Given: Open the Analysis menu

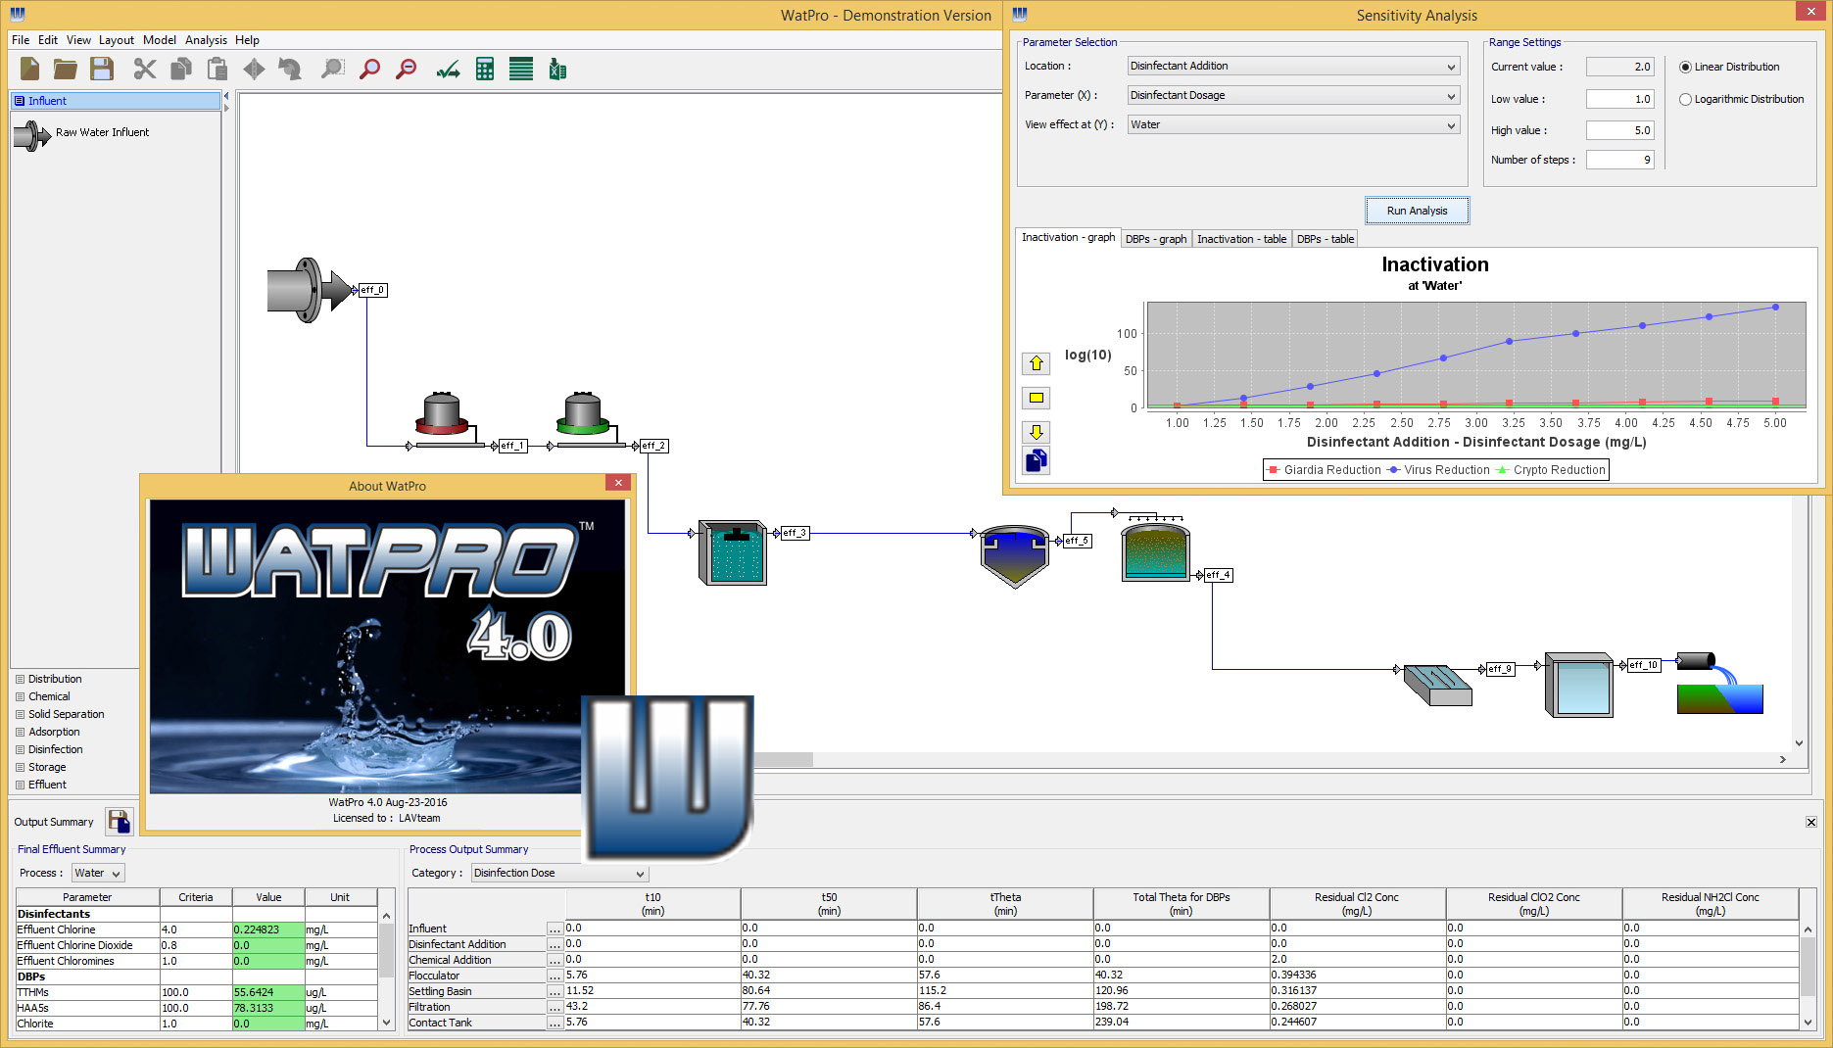Looking at the screenshot, I should coord(206,40).
